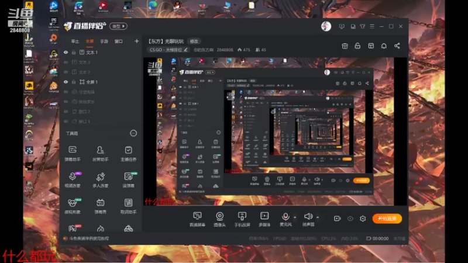Show the 窗口 2 layer
This screenshot has width=468, height=263.
(x=66, y=112)
